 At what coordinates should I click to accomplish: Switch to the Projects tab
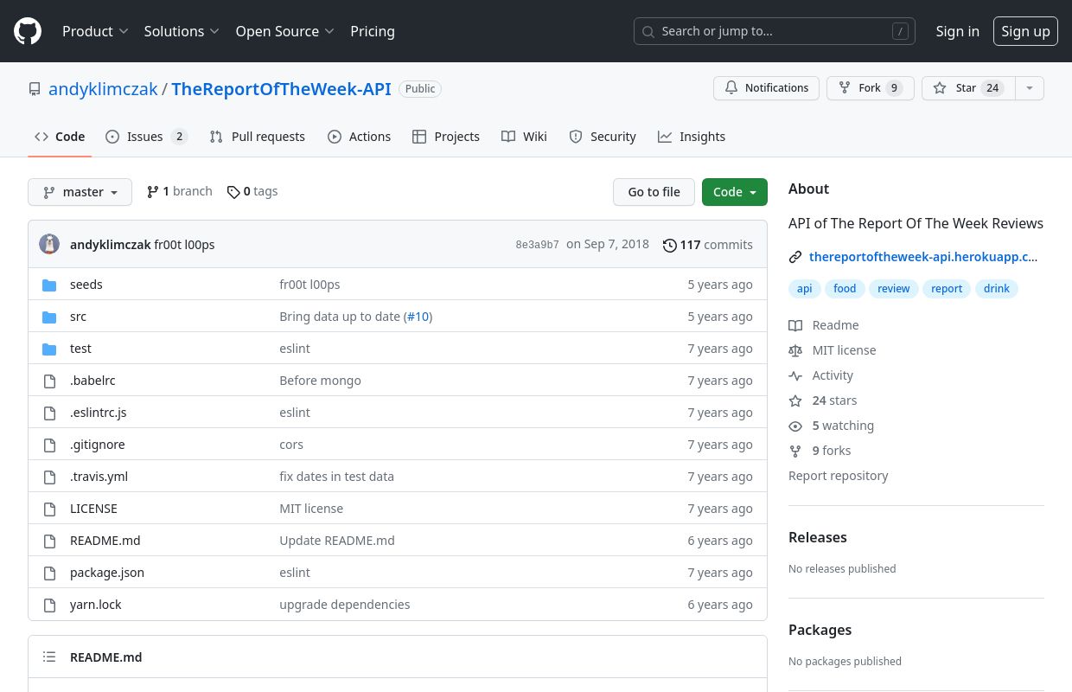point(446,137)
